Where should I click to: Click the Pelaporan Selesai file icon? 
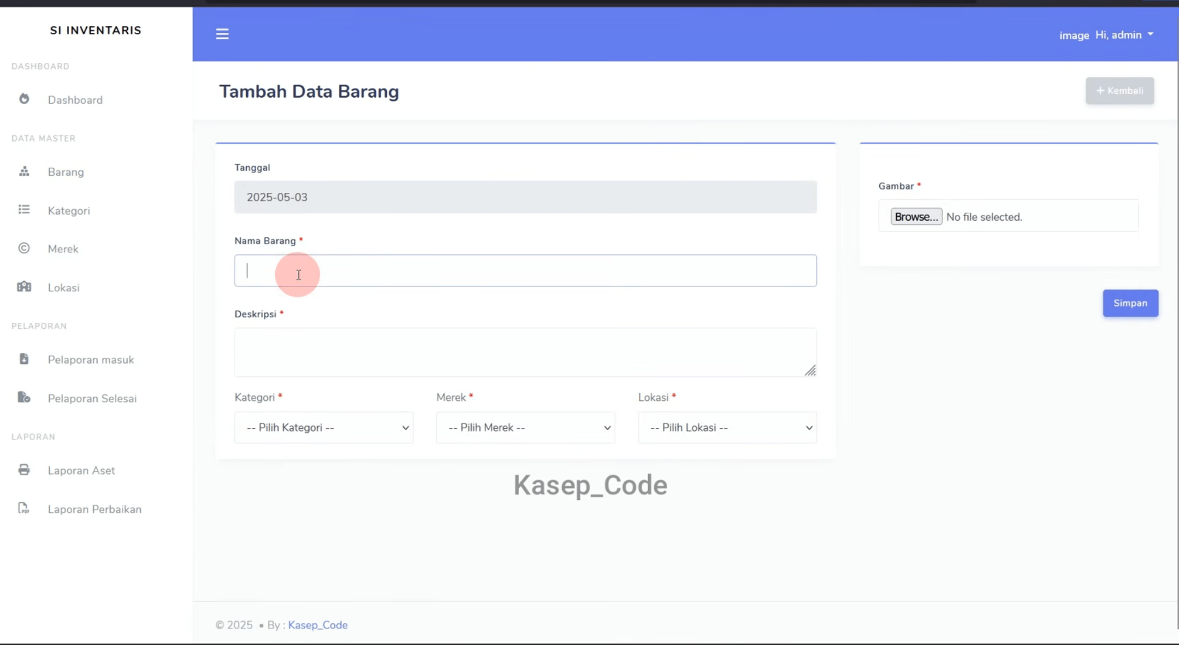24,397
